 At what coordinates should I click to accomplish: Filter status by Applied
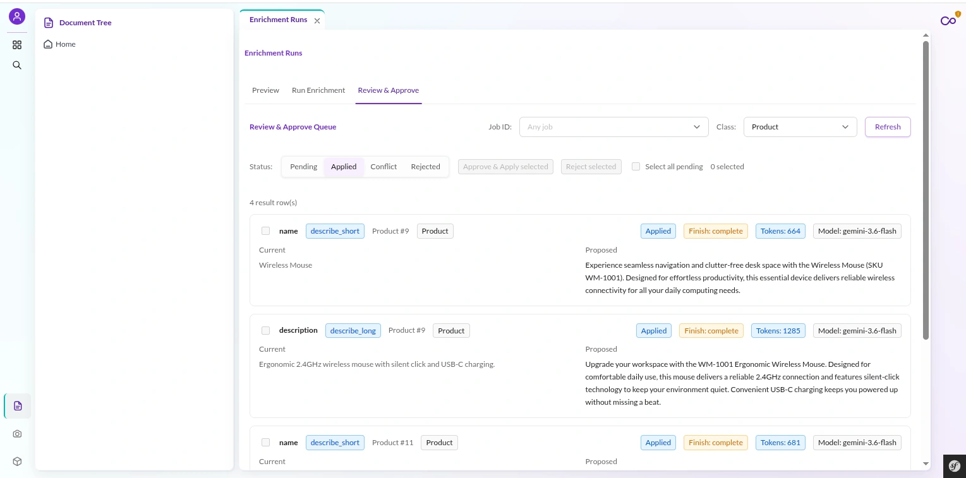point(344,167)
